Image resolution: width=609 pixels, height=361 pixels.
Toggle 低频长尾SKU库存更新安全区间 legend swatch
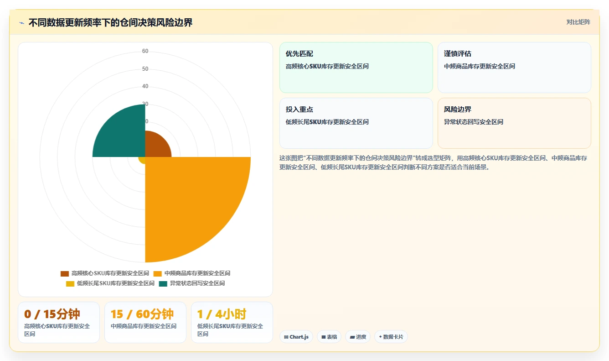[70, 283]
